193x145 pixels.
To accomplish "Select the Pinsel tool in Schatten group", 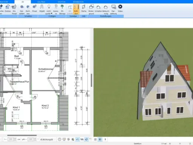I will [x=34, y=8].
